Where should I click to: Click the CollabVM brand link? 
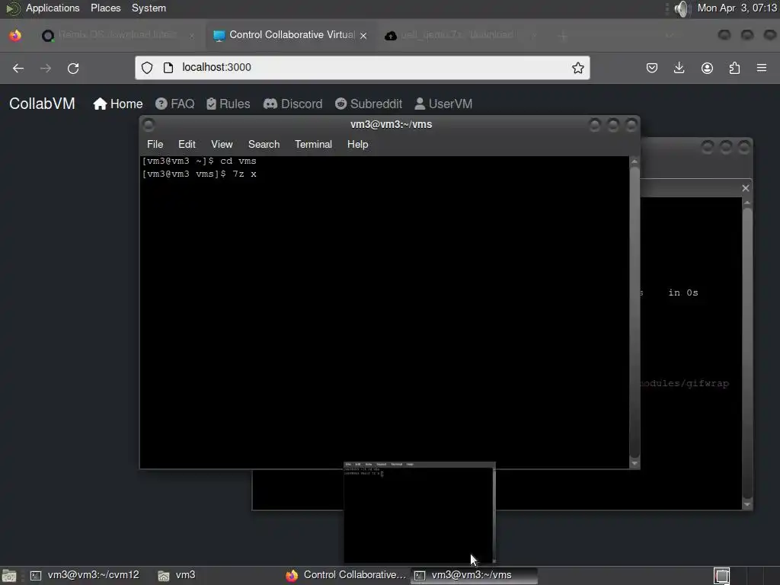pyautogui.click(x=43, y=104)
